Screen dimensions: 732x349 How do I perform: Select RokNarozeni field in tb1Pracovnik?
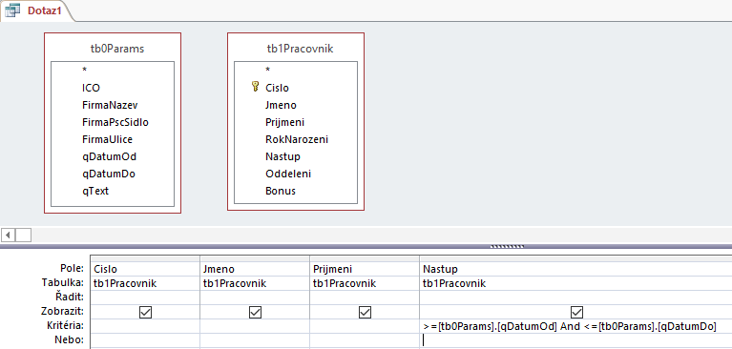click(x=297, y=139)
